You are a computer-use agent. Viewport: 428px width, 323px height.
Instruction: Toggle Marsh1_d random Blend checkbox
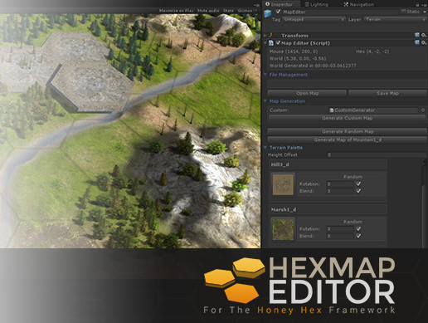tap(358, 236)
